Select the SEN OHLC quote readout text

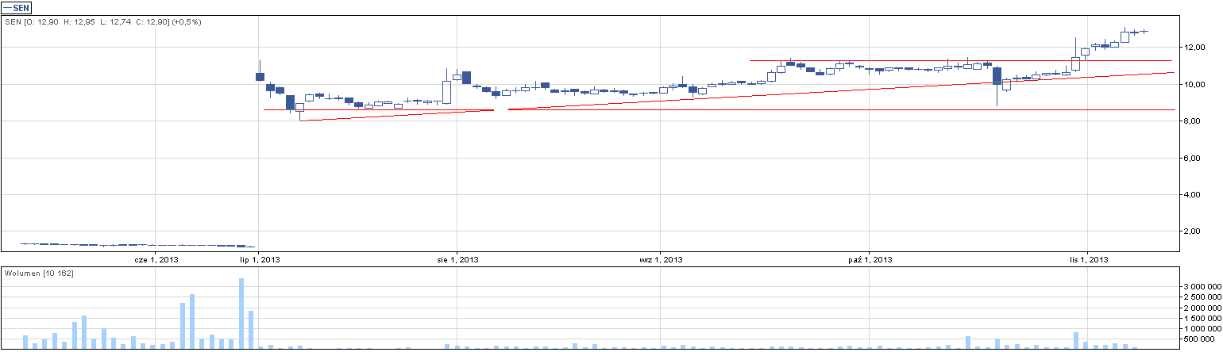click(103, 21)
